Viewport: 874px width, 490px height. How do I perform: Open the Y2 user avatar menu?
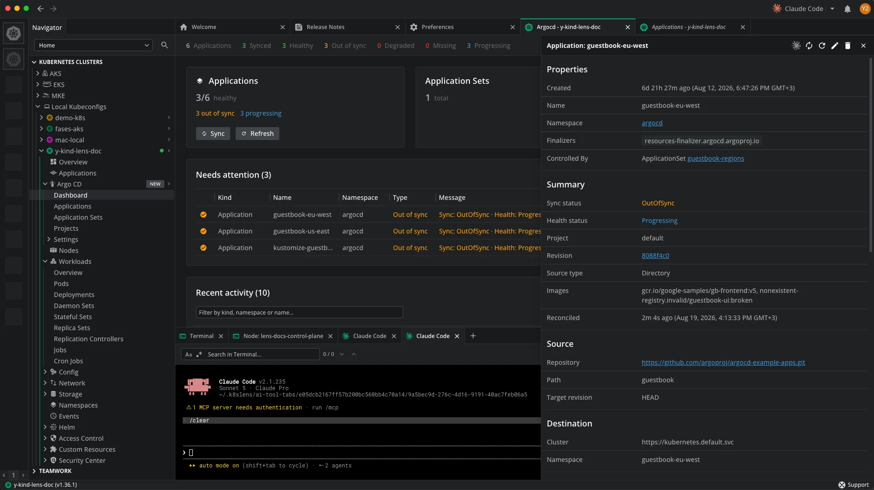[x=864, y=9]
